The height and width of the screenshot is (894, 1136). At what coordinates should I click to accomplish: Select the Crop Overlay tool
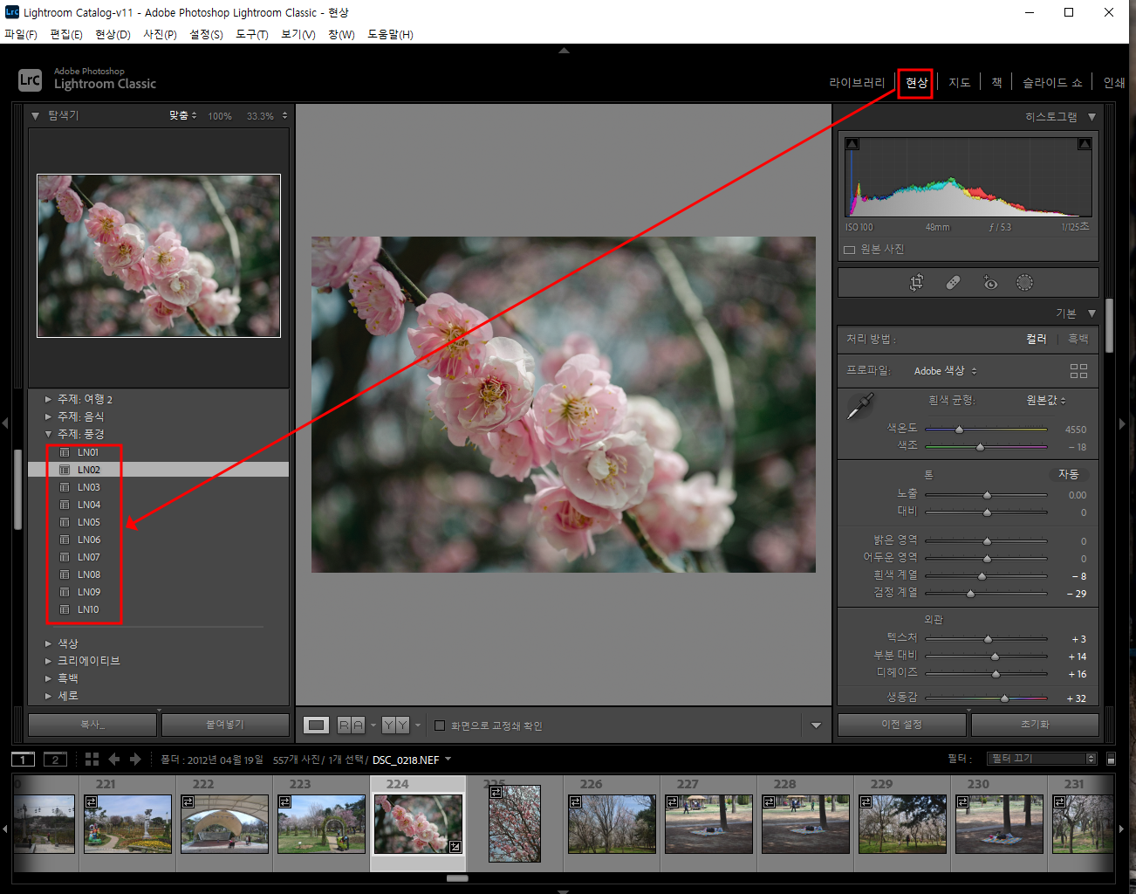click(916, 282)
